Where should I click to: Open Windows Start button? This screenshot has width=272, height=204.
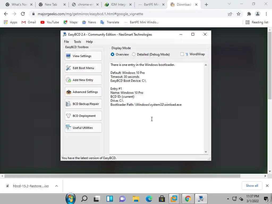click(x=71, y=198)
